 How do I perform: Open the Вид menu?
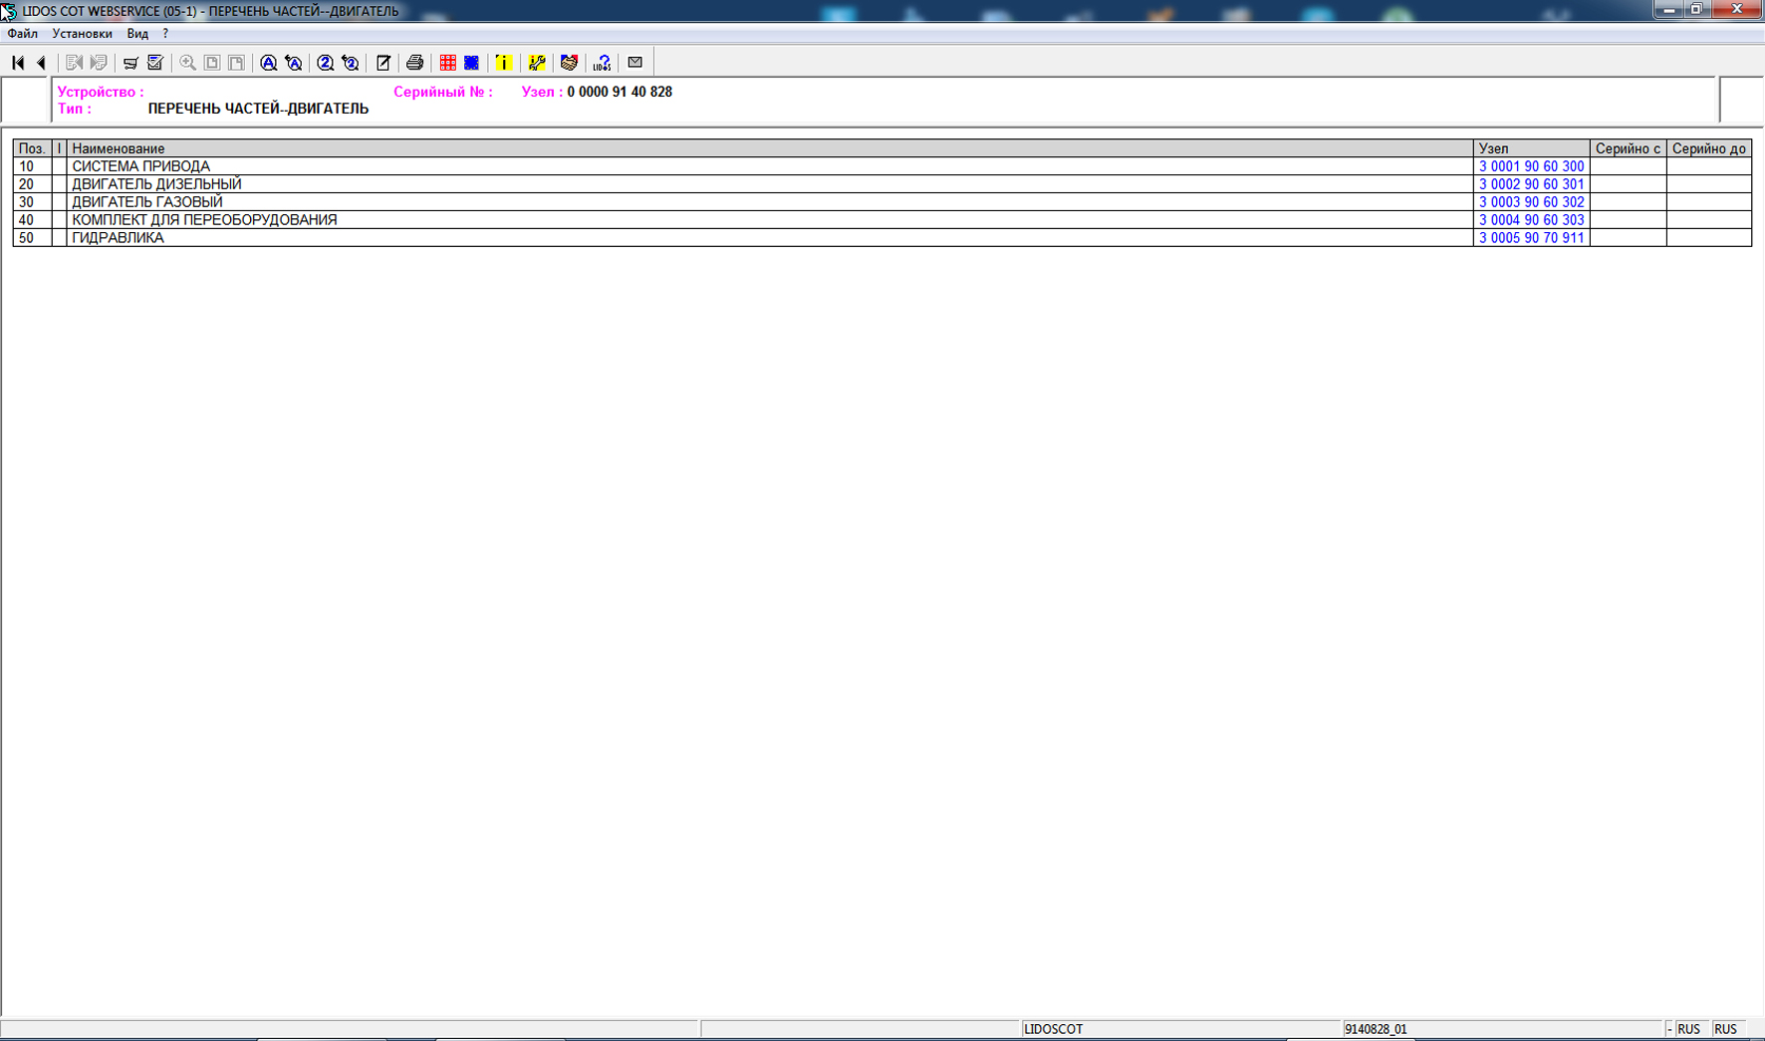[137, 34]
